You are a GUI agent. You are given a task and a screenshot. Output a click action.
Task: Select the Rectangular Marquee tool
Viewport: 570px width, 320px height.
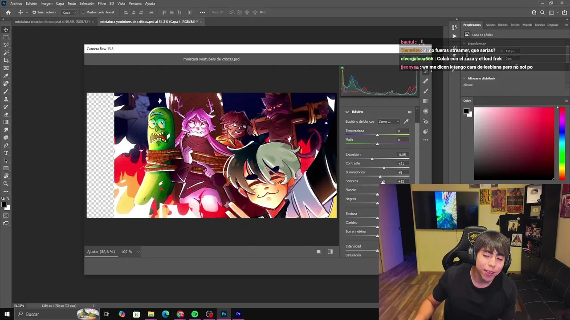(x=6, y=37)
